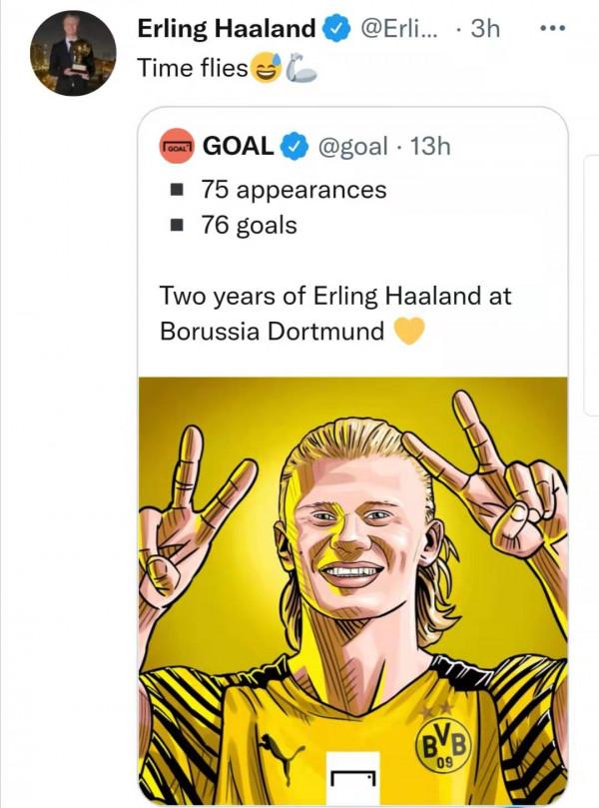
Task: Click the "76 goals" line
Action: tap(249, 225)
